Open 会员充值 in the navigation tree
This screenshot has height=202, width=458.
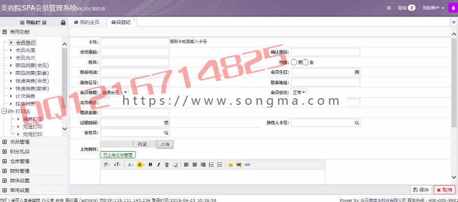[25, 50]
